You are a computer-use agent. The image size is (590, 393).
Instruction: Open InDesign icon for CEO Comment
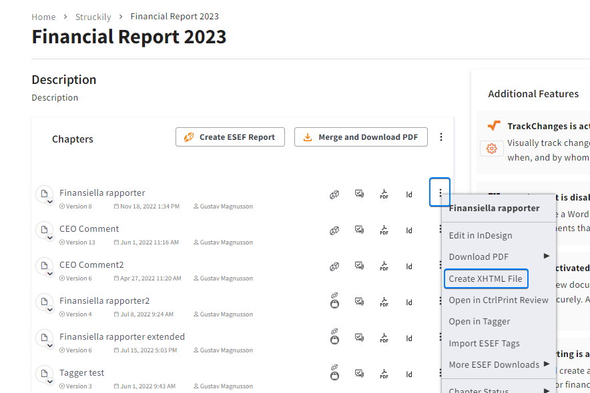click(x=409, y=230)
